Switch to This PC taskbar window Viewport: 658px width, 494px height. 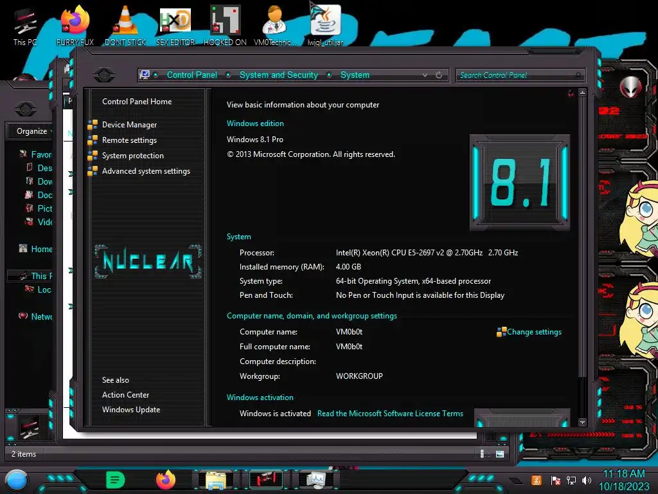coord(265,480)
